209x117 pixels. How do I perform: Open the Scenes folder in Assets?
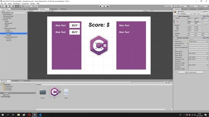tap(43, 92)
